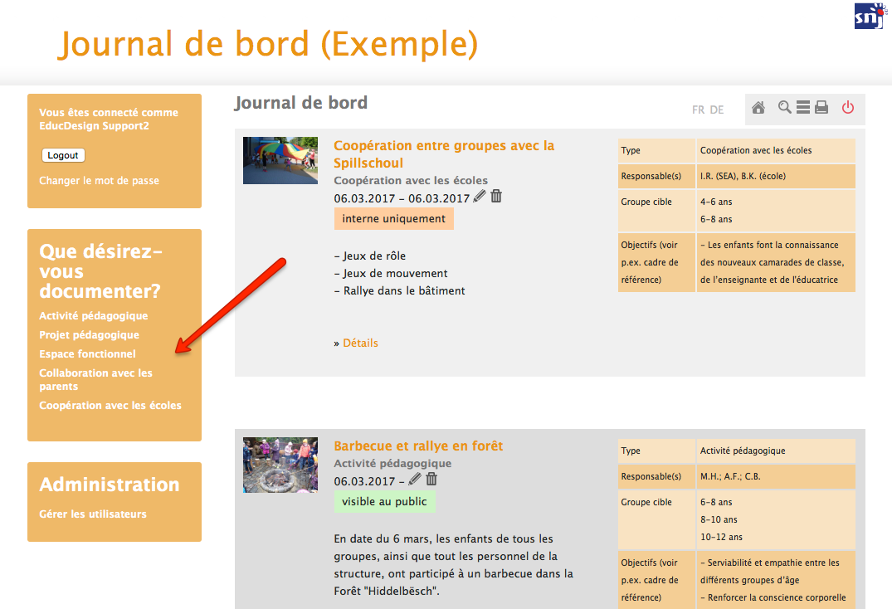
Task: Open Changer le mot de passe link
Action: pyautogui.click(x=99, y=181)
